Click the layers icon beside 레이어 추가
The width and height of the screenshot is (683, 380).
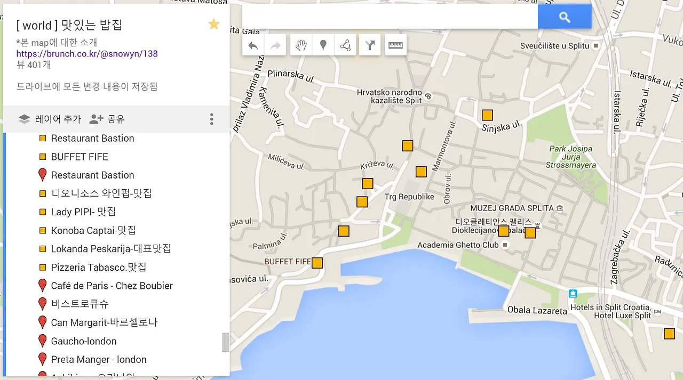[24, 119]
